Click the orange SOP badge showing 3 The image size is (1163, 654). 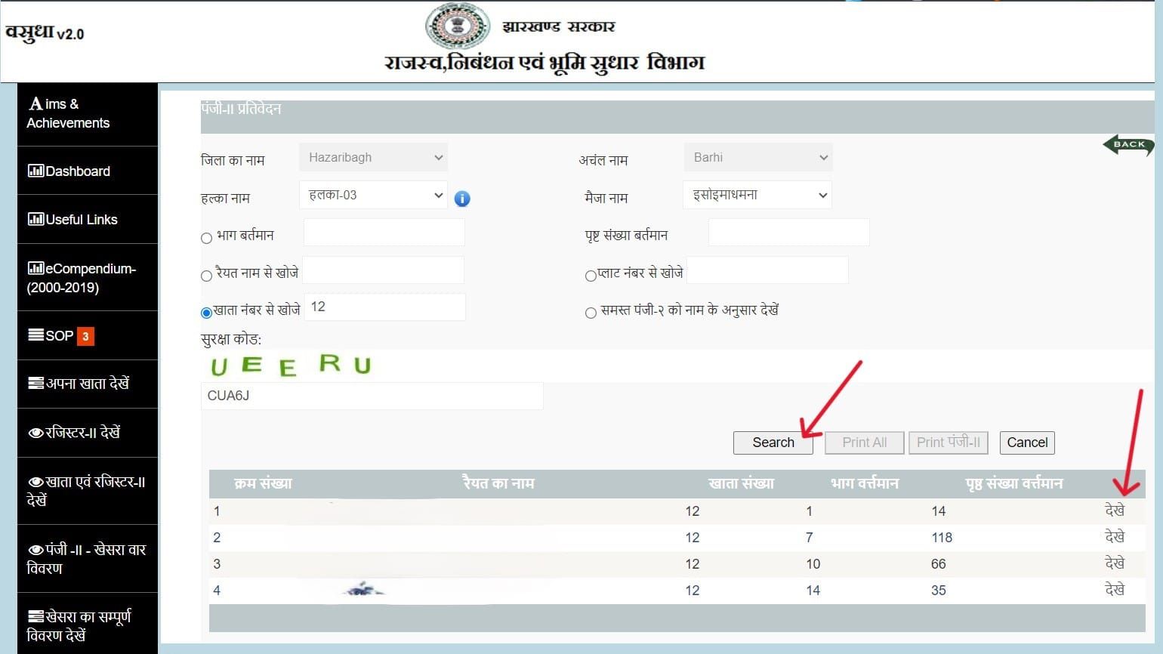pos(85,336)
